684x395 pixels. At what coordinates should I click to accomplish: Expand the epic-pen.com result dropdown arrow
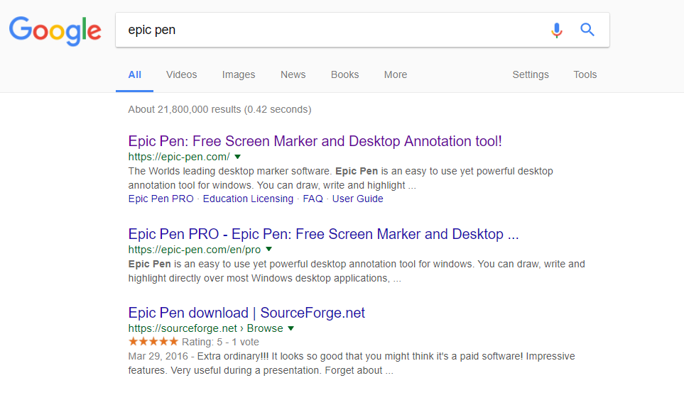[238, 156]
